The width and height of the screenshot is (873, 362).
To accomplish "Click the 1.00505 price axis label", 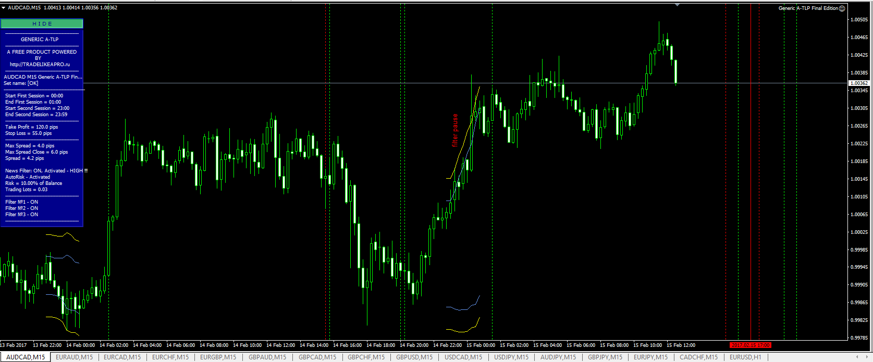I will point(859,20).
